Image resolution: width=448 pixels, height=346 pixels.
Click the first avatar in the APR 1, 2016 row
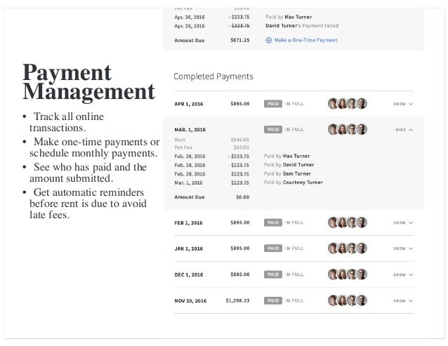coord(332,104)
